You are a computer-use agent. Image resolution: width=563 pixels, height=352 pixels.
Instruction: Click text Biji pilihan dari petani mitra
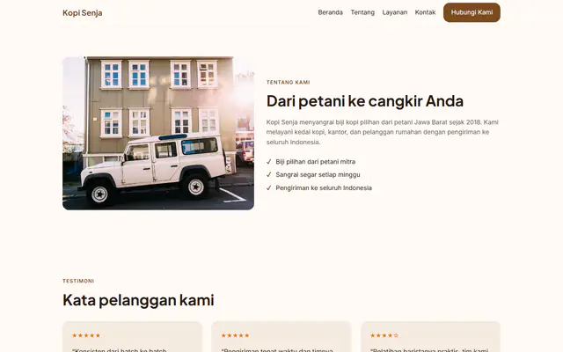(315, 162)
